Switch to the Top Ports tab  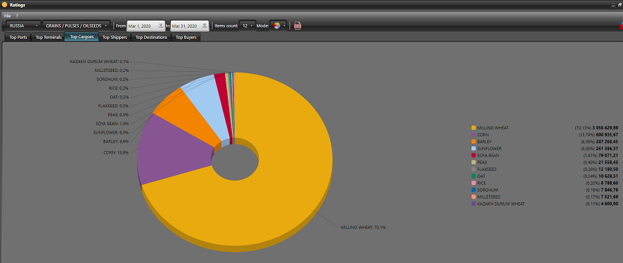point(17,37)
